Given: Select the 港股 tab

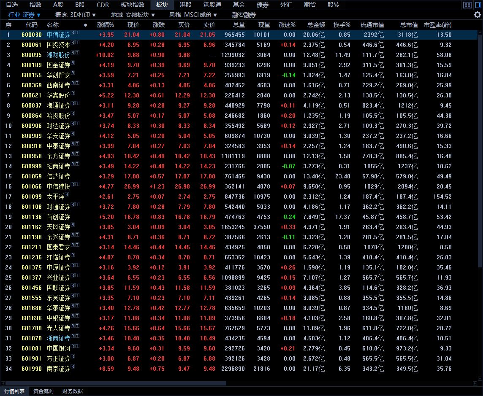Looking at the screenshot, I should (x=186, y=5).
